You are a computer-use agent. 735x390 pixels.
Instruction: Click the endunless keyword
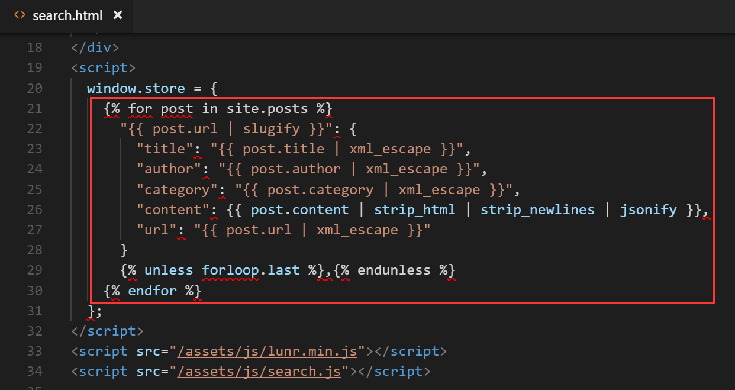tap(394, 270)
